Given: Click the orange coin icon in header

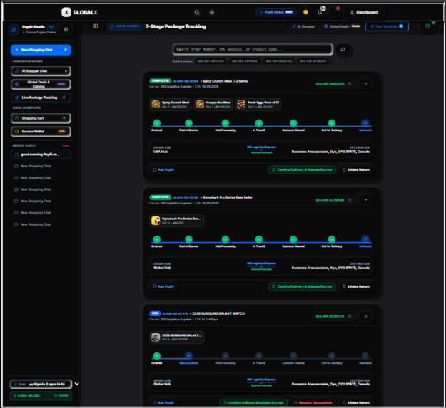Looking at the screenshot, I should click(305, 12).
